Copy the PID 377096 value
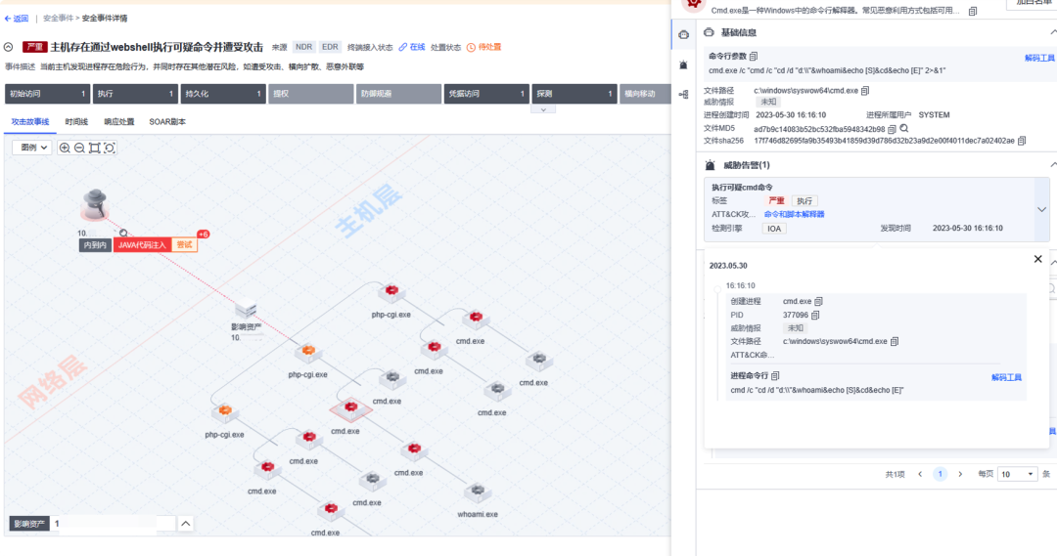This screenshot has height=556, width=1057. [x=816, y=315]
